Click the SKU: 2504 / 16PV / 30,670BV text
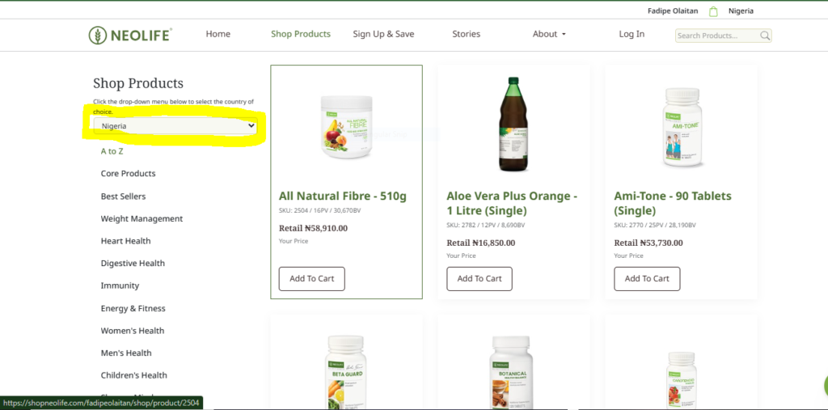This screenshot has height=410, width=828. coord(320,210)
